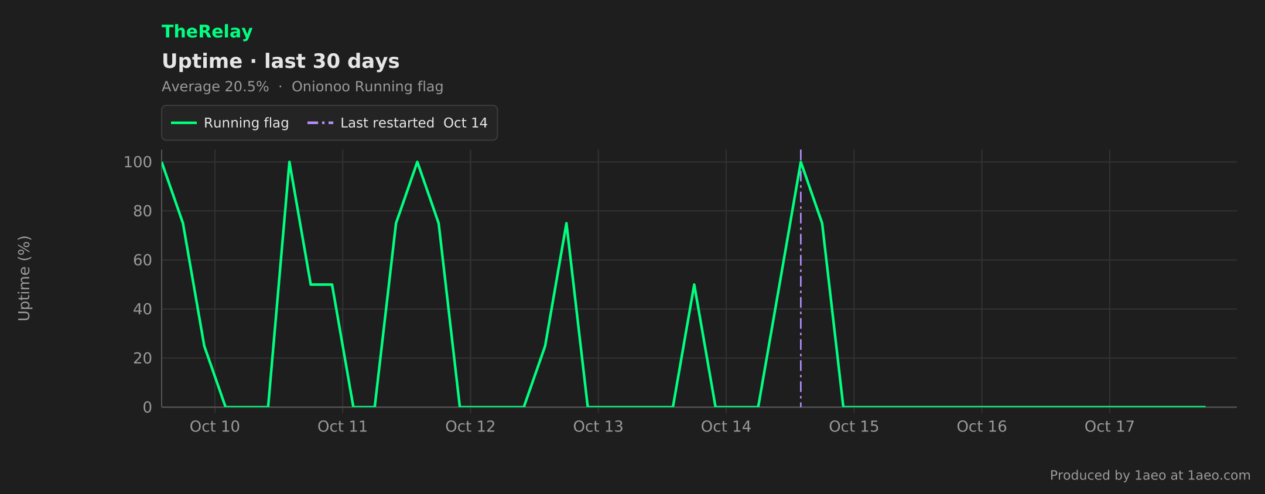Click the purple Last restarted vertical marker line
Viewport: 1265px width, 494px height.
click(x=801, y=278)
